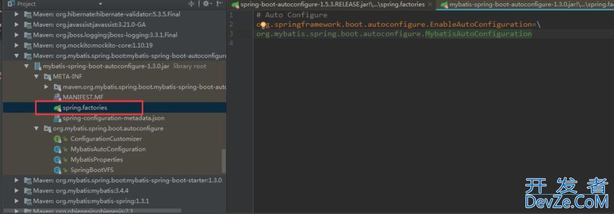Image resolution: width=614 pixels, height=214 pixels.
Task: Click the jar library root icon
Action: (38, 66)
